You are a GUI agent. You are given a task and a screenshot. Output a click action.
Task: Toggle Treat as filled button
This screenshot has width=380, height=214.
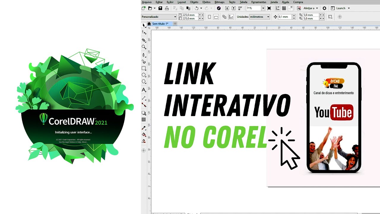[x=330, y=17]
